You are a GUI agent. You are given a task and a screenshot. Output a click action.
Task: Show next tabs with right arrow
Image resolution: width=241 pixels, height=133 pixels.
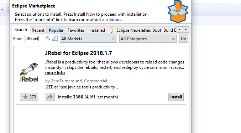[186, 29]
